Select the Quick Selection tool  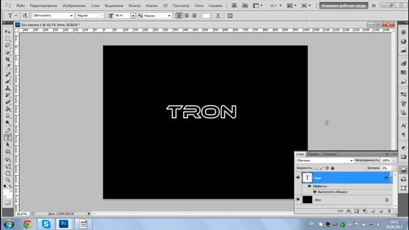[8, 52]
